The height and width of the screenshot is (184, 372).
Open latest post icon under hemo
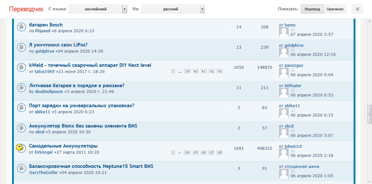point(293,29)
